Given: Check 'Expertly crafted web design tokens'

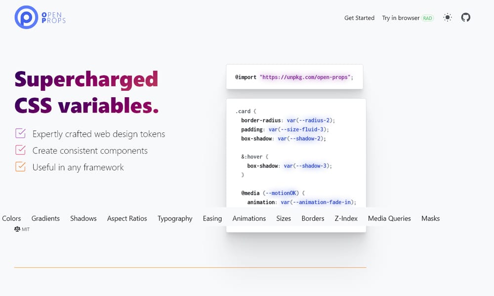Looking at the screenshot, I should 21,133.
